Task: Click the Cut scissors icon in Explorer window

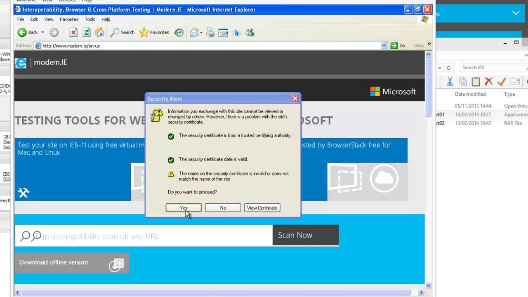Action: click(450, 82)
